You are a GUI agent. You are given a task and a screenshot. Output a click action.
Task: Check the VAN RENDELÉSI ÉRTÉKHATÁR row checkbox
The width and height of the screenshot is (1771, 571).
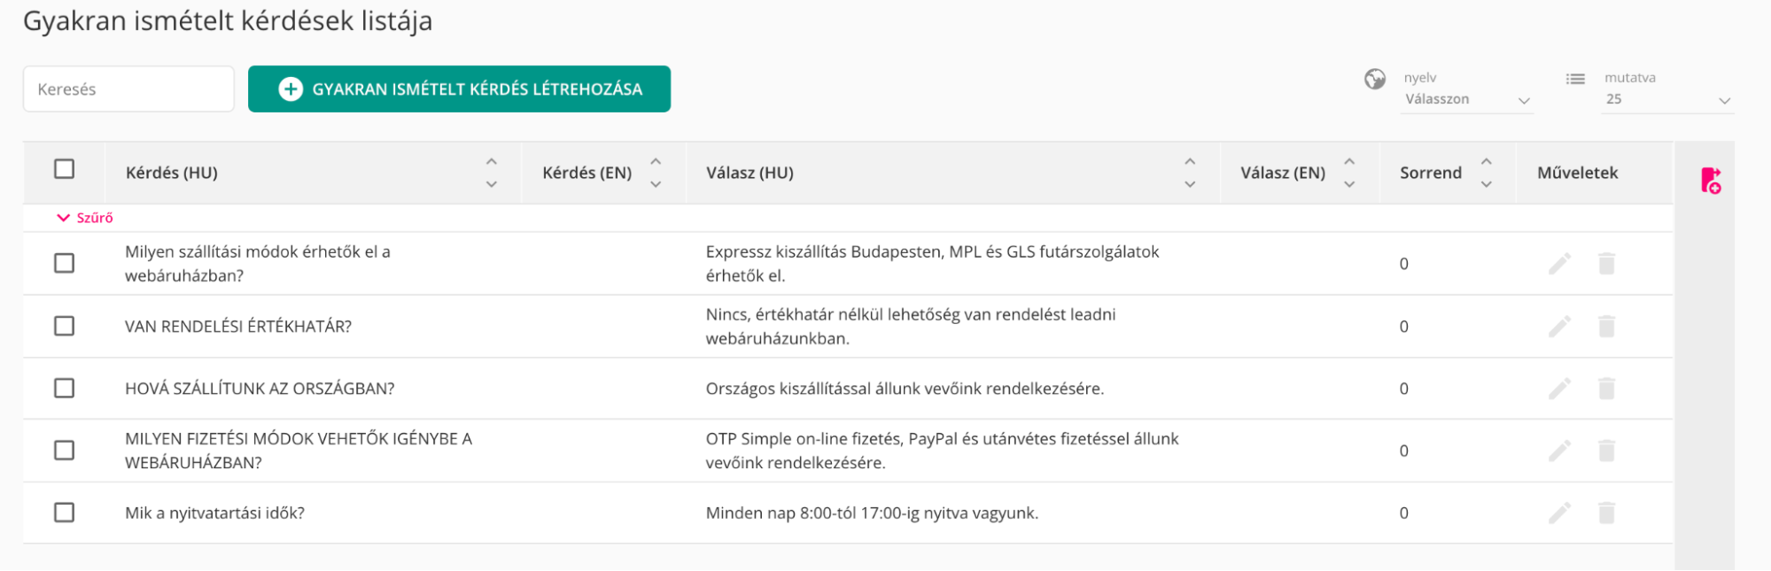click(65, 327)
